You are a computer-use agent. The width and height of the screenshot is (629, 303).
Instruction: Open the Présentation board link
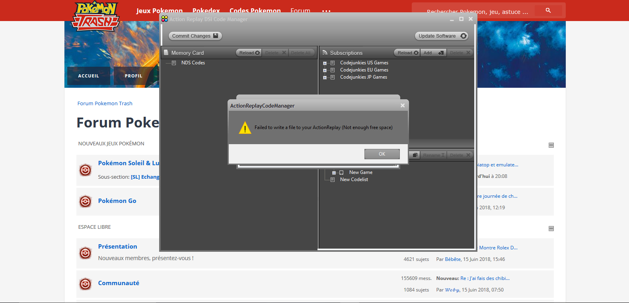(118, 247)
